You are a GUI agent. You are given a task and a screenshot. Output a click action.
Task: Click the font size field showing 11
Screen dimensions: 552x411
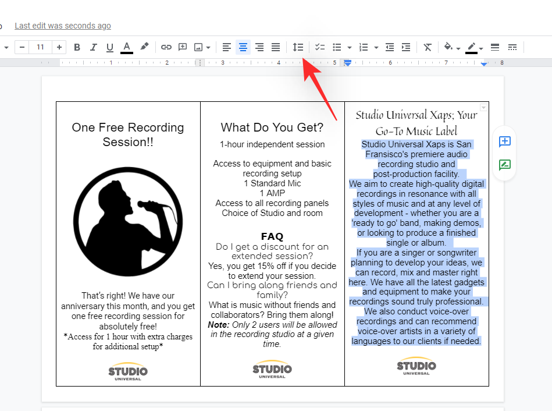coord(40,47)
